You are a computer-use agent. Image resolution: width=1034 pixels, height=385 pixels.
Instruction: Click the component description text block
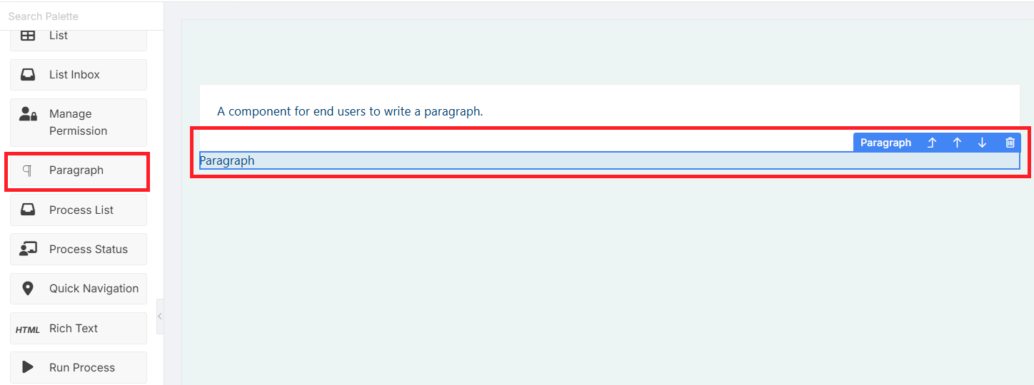351,111
